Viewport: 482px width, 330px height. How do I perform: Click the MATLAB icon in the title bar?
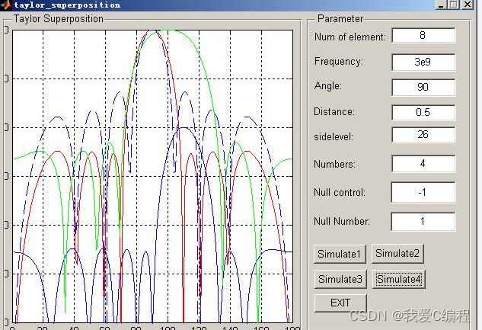tap(6, 5)
